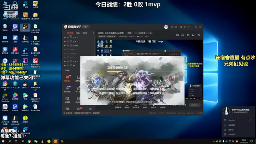Image resolution: width=256 pixels, height=144 pixels.
Task: Open the 网易云音乐 desktop shortcut
Action: point(15,51)
